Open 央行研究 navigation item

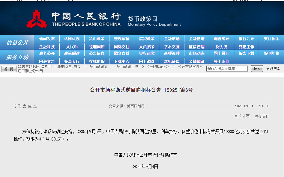(147, 53)
